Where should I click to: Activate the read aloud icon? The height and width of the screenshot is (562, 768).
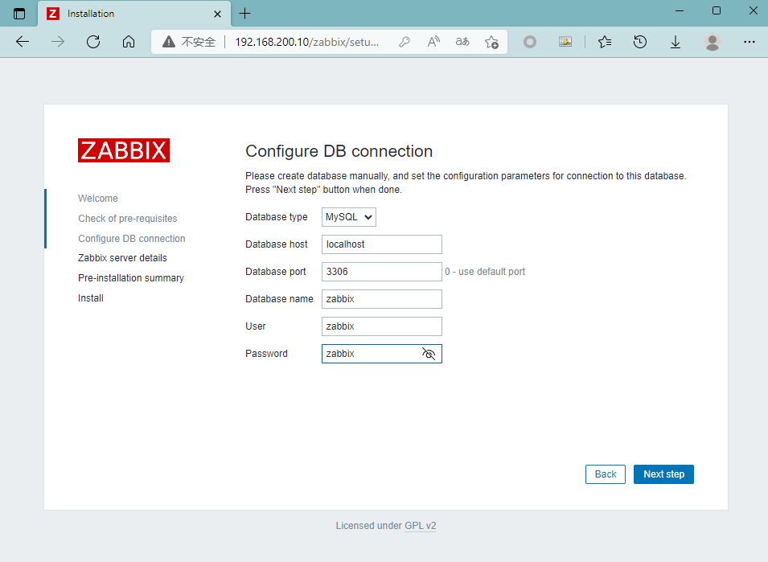pos(433,42)
